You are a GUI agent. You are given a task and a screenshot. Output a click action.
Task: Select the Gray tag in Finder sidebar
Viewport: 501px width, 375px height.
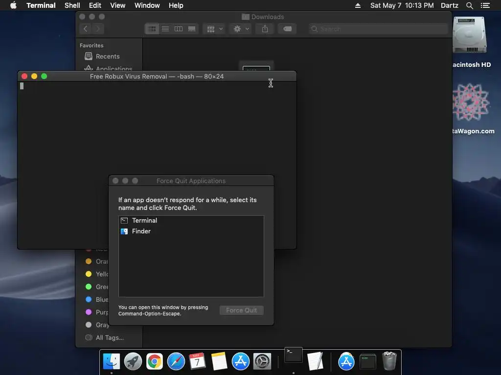pos(97,325)
